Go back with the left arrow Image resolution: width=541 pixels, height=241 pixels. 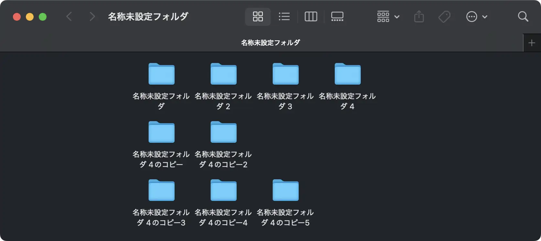pos(69,16)
